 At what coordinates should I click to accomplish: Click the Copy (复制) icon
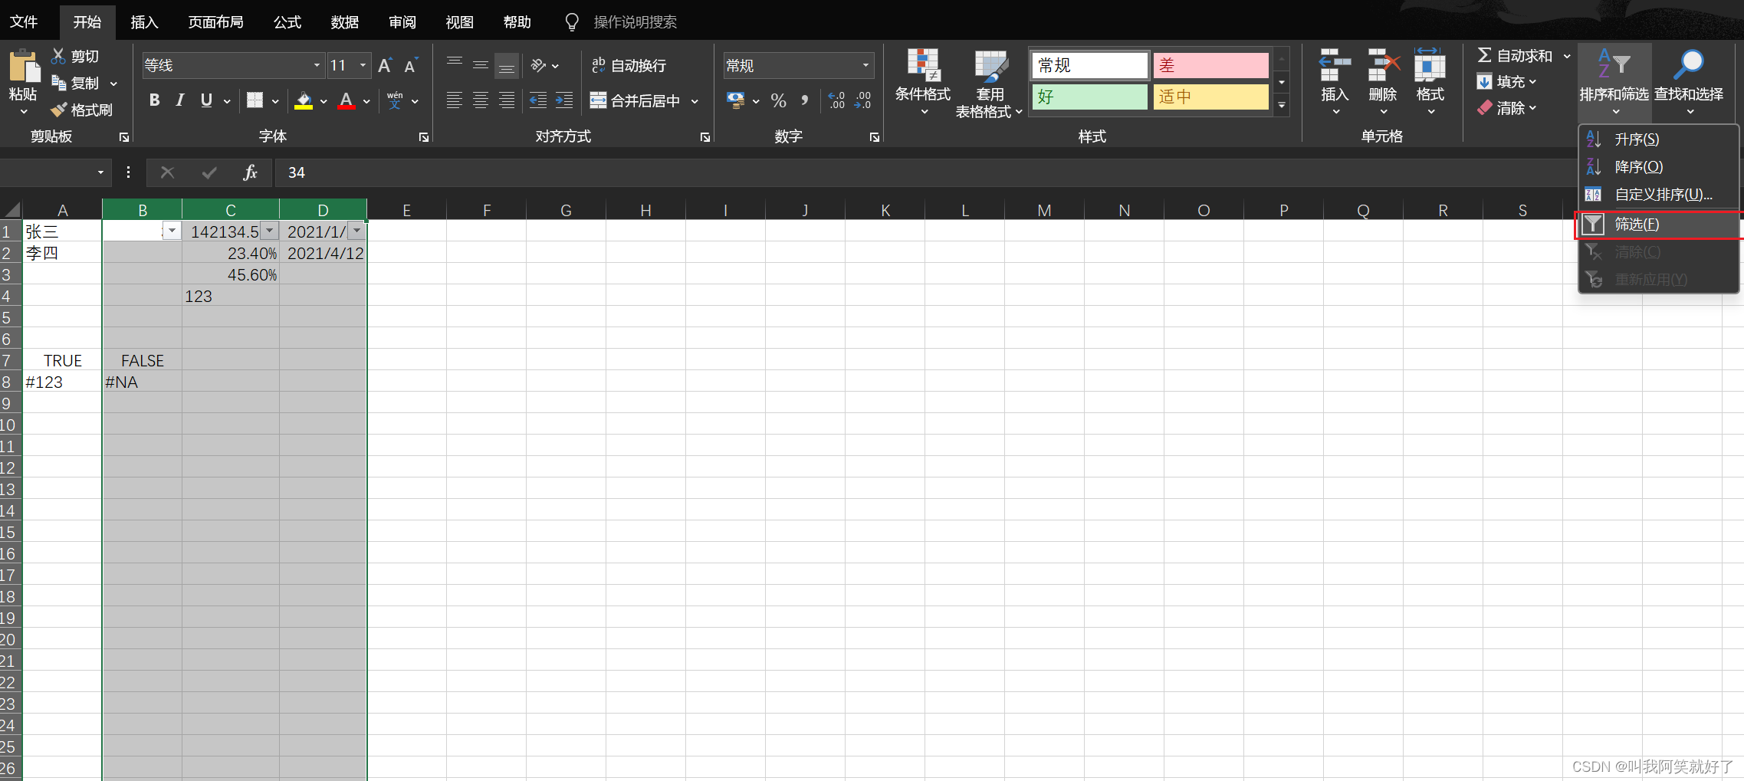(x=58, y=82)
